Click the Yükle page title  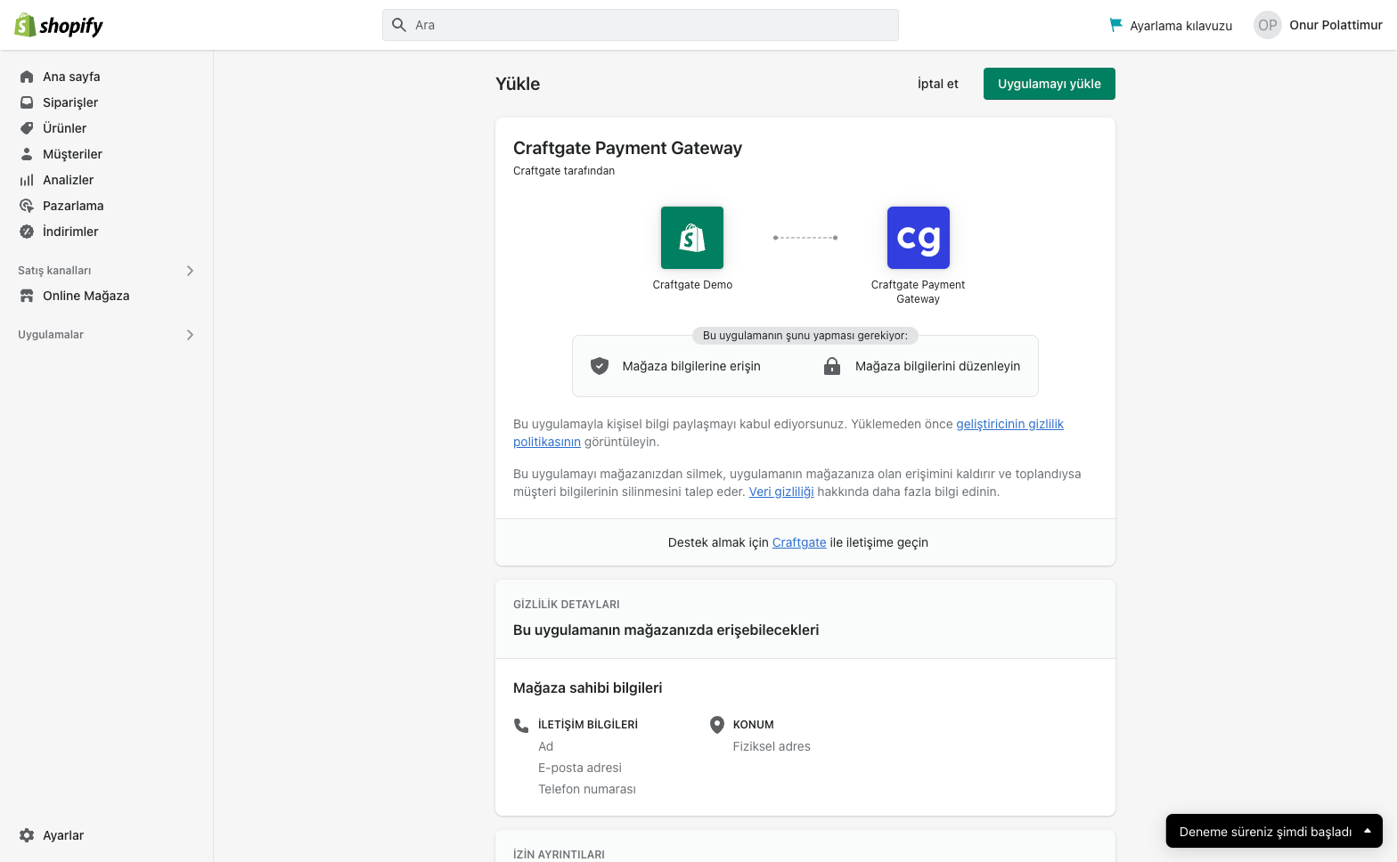[518, 84]
